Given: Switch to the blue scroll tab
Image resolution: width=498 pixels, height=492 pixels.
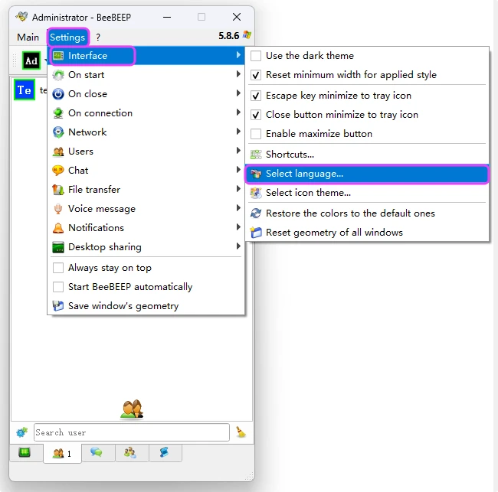Looking at the screenshot, I should pos(165,452).
